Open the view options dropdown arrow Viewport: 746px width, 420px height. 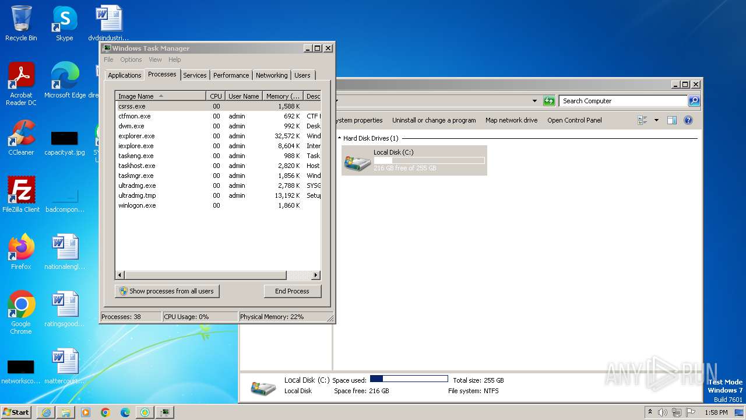[656, 120]
